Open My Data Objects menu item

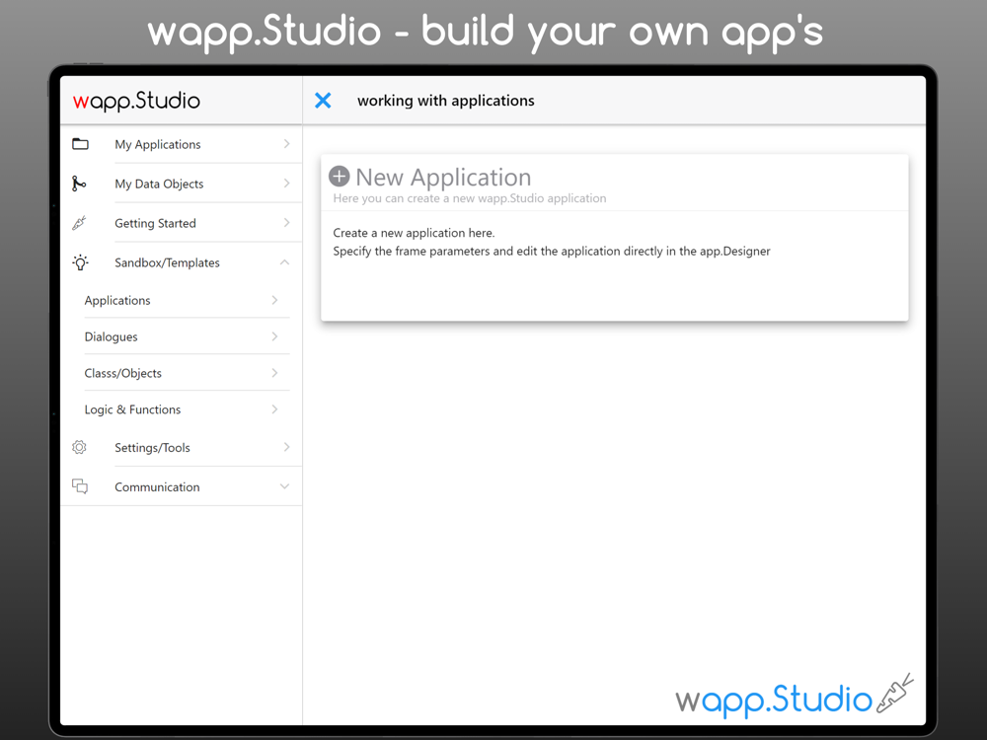pyautogui.click(x=182, y=184)
